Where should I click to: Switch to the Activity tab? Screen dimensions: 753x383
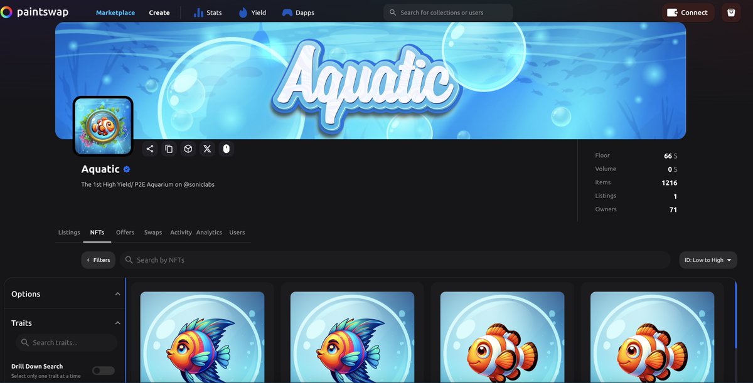click(x=181, y=233)
